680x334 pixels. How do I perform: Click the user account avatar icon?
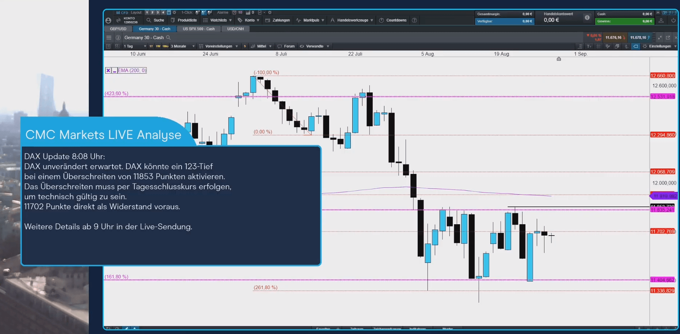point(108,20)
